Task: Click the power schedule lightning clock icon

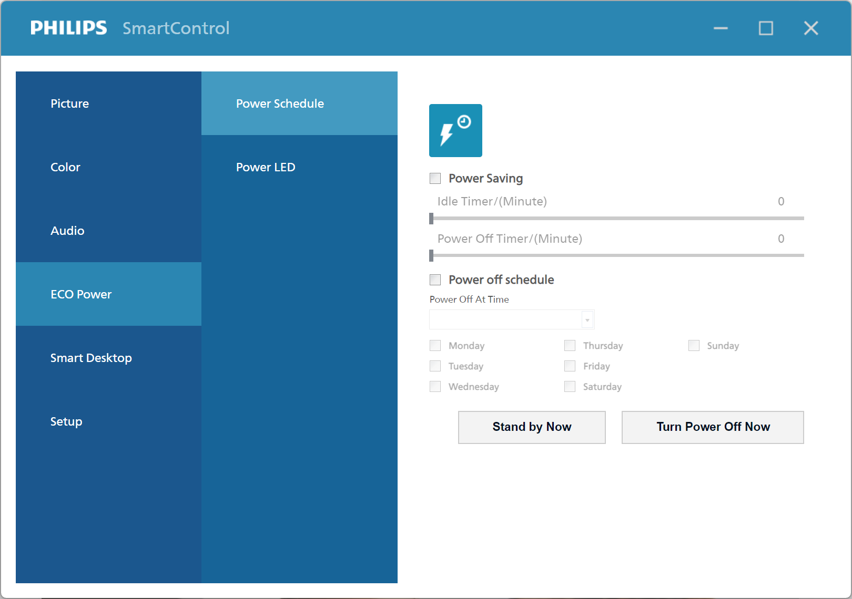Action: tap(455, 130)
